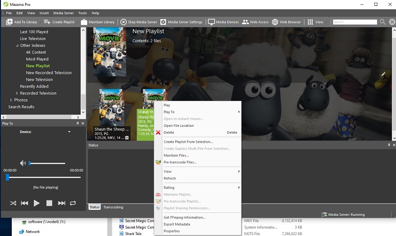The image size is (396, 236).
Task: Open the Device dropdown
Action: pos(69,132)
